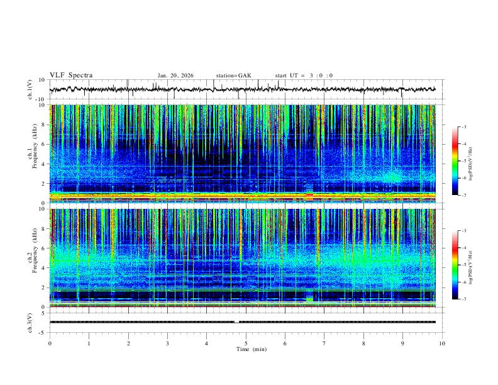498x385 pixels.
Task: Click time axis tick label "5"
Action: pyautogui.click(x=246, y=343)
